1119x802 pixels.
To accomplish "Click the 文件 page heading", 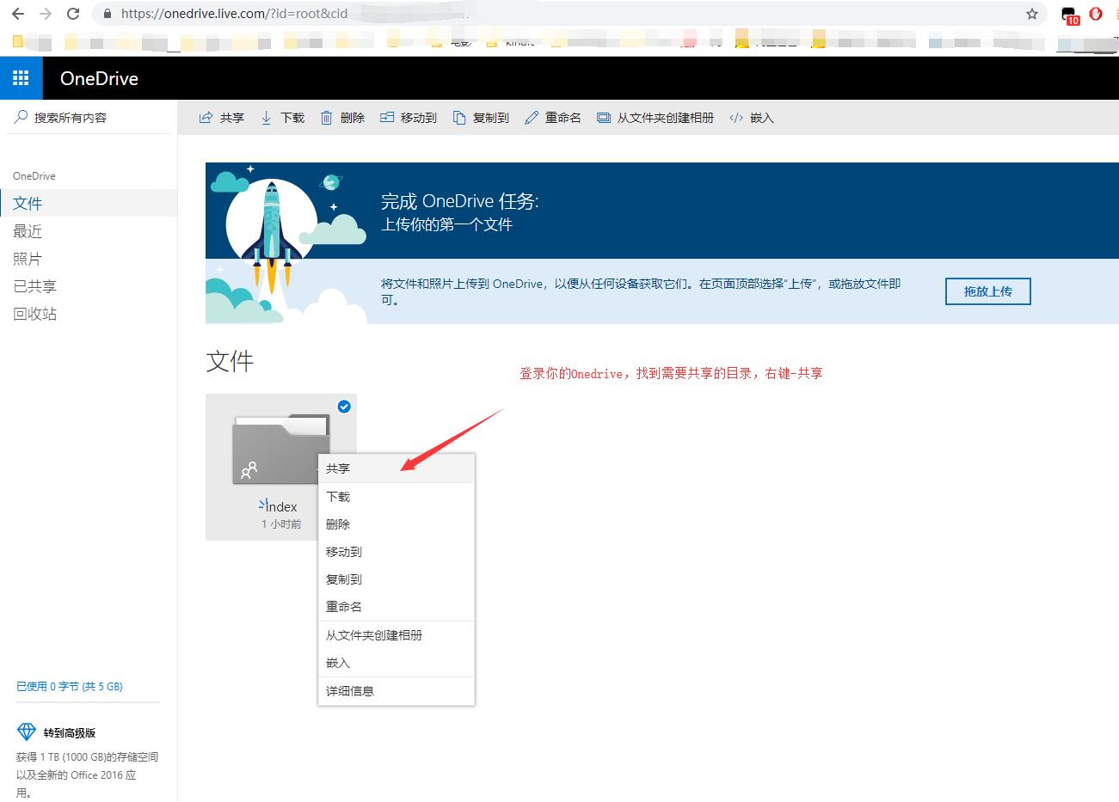I will [x=230, y=361].
